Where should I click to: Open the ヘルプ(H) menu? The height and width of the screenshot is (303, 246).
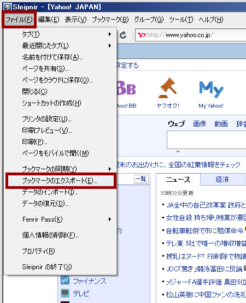(x=211, y=20)
